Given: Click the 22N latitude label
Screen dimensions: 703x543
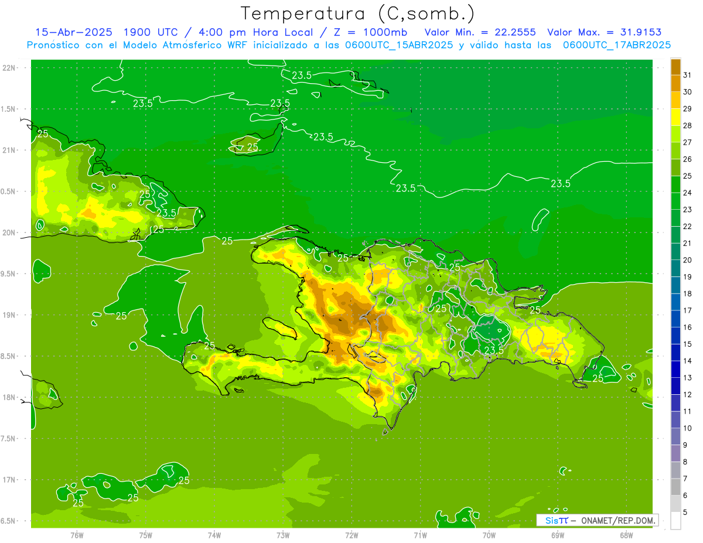Looking at the screenshot, I should point(8,68).
